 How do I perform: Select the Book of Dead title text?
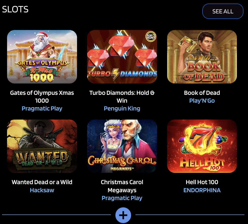click(202, 93)
